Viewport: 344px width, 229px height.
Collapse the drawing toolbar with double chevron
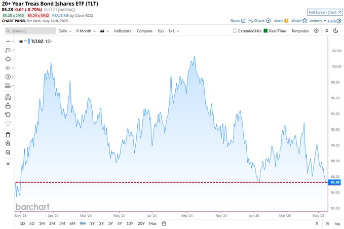pos(8,164)
